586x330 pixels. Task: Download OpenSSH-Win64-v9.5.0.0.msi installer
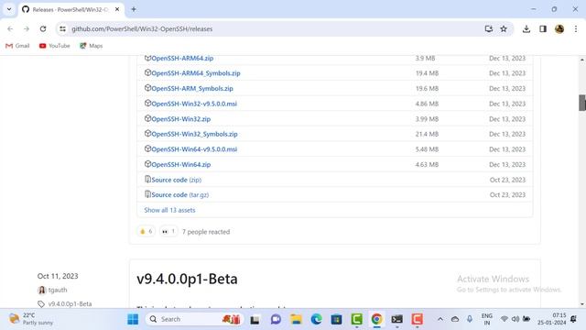click(194, 149)
